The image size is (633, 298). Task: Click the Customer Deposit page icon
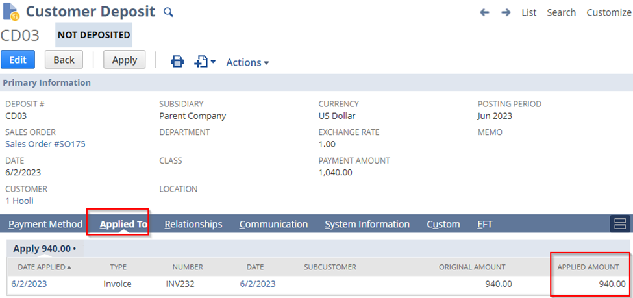[x=10, y=11]
